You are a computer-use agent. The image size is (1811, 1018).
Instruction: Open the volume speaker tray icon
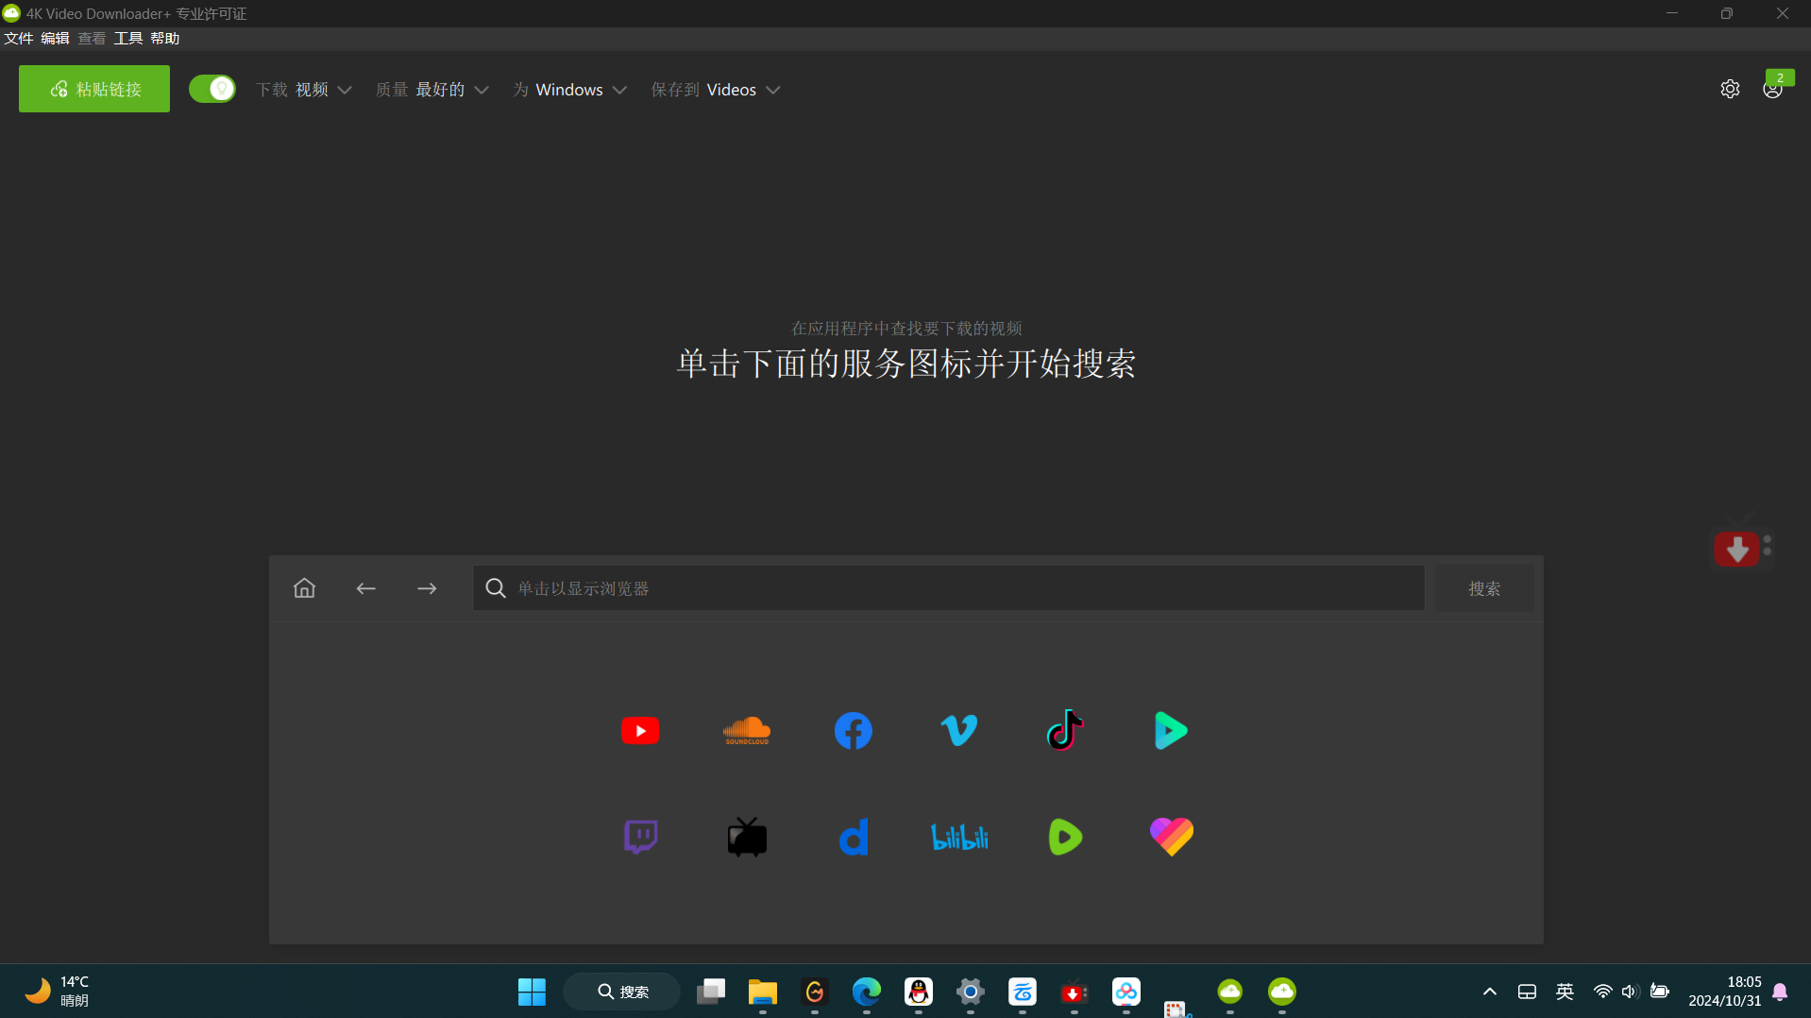1630,992
